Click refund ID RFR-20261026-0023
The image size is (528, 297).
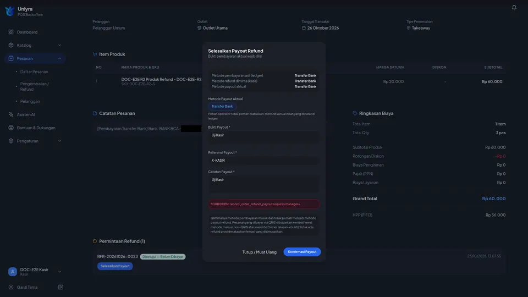118,257
